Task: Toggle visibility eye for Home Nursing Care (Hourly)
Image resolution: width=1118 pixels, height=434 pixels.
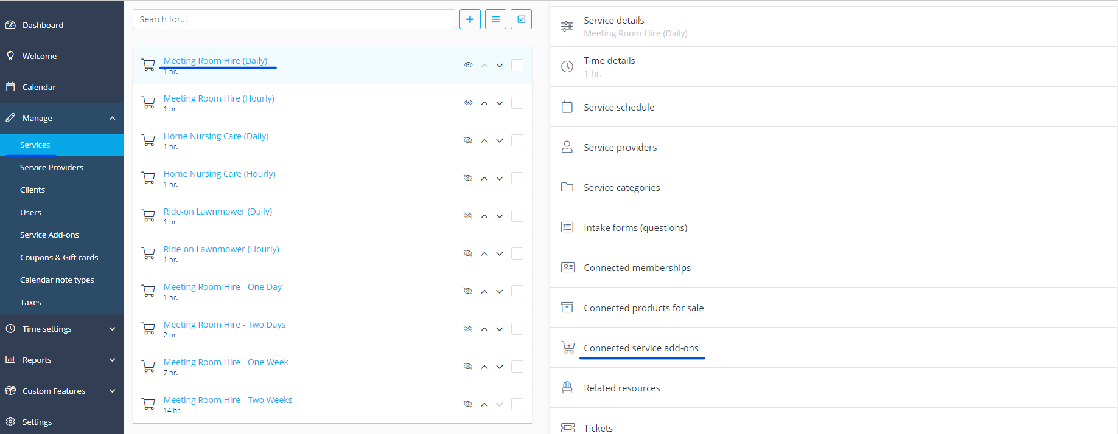Action: click(468, 178)
